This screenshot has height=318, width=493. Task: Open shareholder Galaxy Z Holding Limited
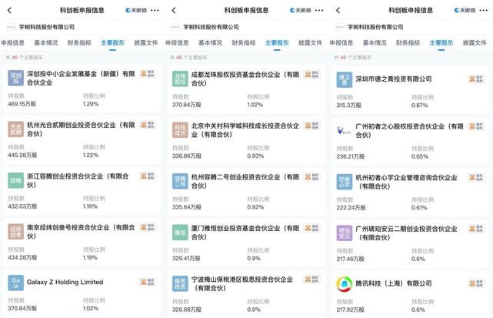[65, 282]
